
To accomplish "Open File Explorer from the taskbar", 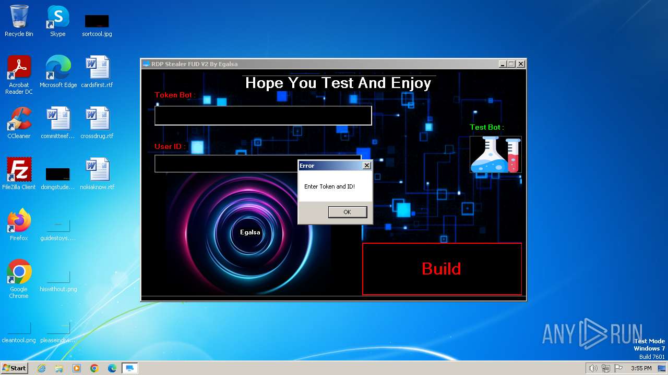I will [59, 368].
